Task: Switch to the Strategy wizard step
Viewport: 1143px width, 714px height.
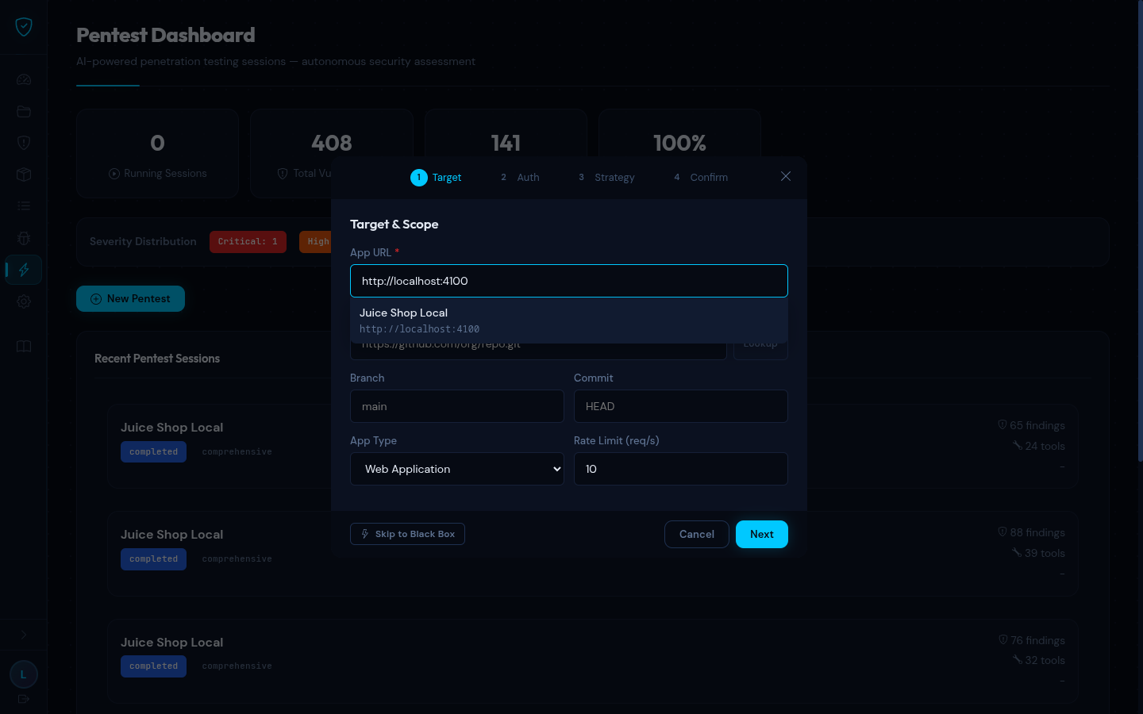Action: pyautogui.click(x=606, y=177)
